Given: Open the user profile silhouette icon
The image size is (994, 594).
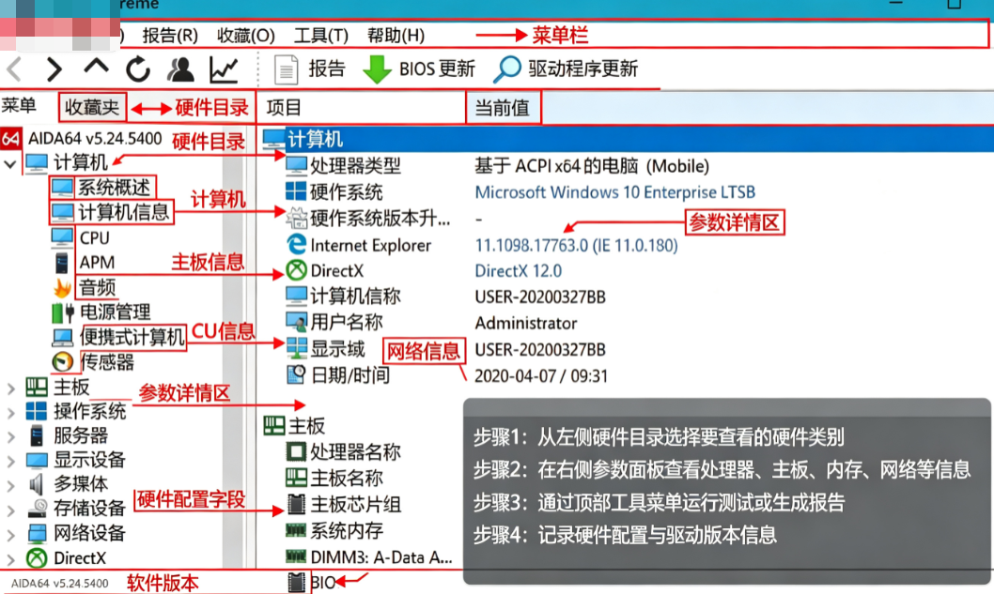Looking at the screenshot, I should (x=180, y=69).
